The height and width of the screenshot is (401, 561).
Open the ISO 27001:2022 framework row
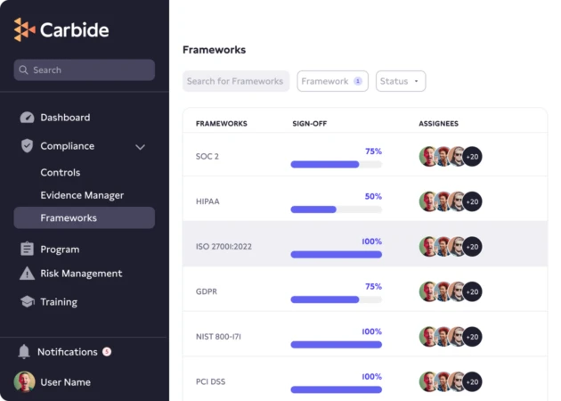pos(224,246)
